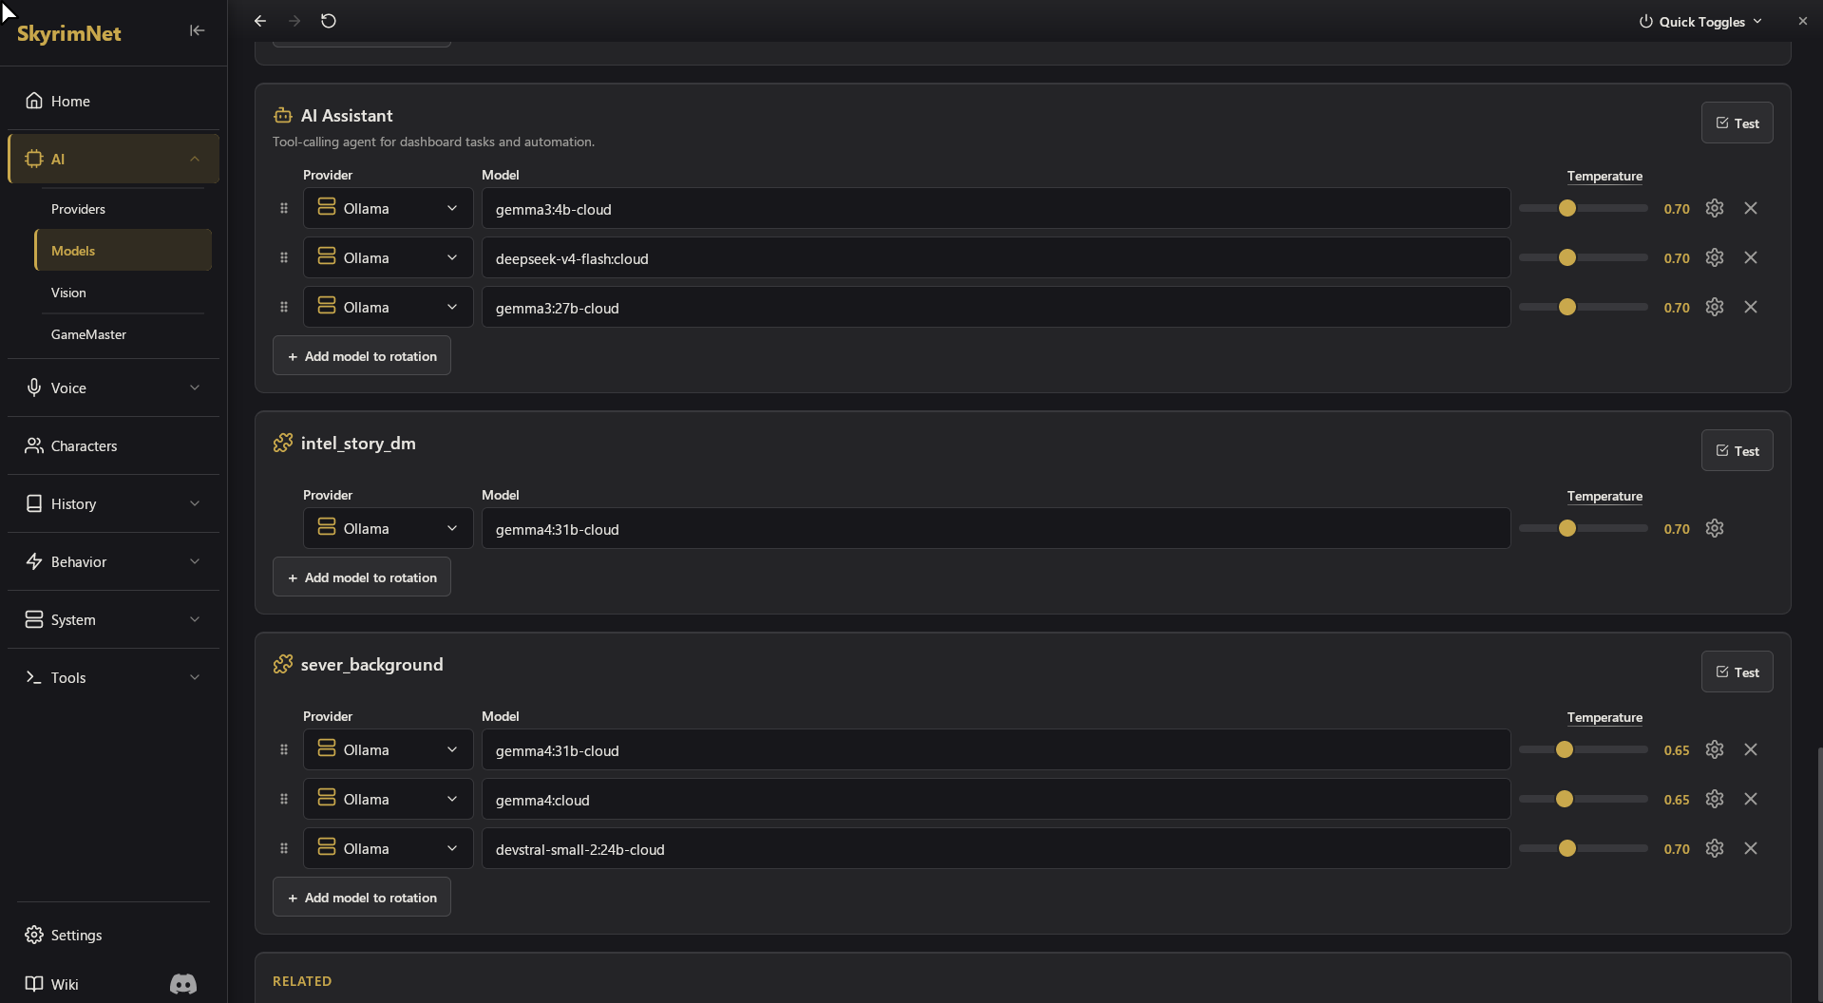Open settings gear for deepseek-v4-flash:cloud model
This screenshot has height=1003, width=1823.
1714,257
